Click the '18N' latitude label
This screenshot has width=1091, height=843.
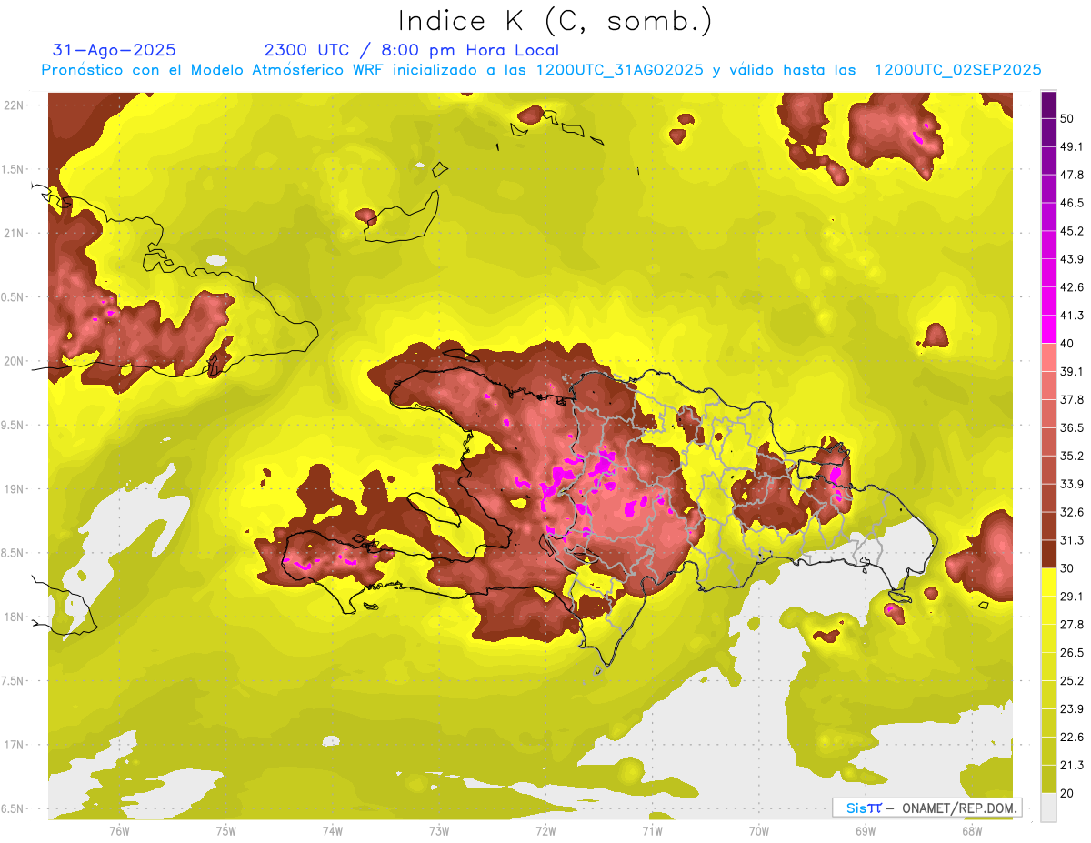15,617
